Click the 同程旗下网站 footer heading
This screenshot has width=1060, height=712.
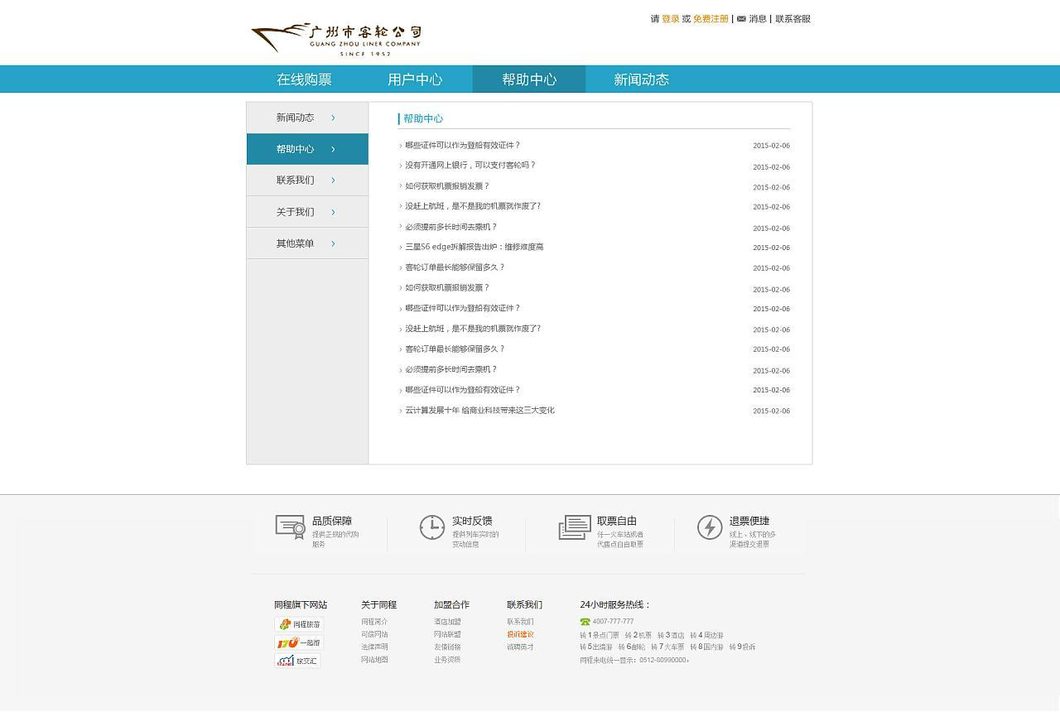[301, 604]
